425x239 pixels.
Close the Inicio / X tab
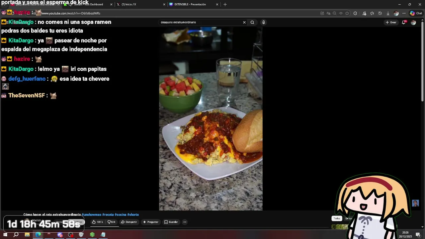[164, 4]
